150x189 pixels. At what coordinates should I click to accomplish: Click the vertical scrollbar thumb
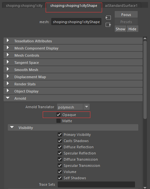coord(145,80)
